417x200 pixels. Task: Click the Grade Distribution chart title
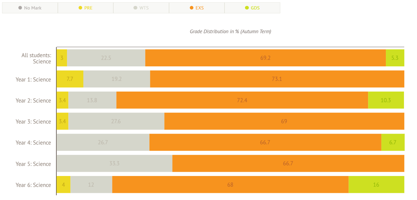coord(230,31)
